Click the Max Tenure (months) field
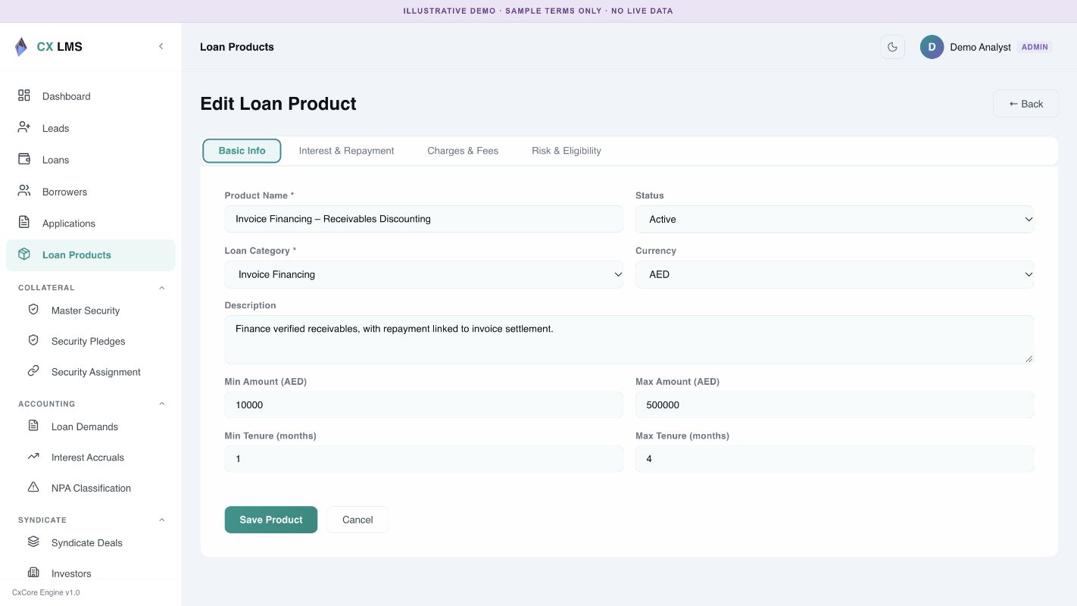The height and width of the screenshot is (606, 1077). point(835,458)
